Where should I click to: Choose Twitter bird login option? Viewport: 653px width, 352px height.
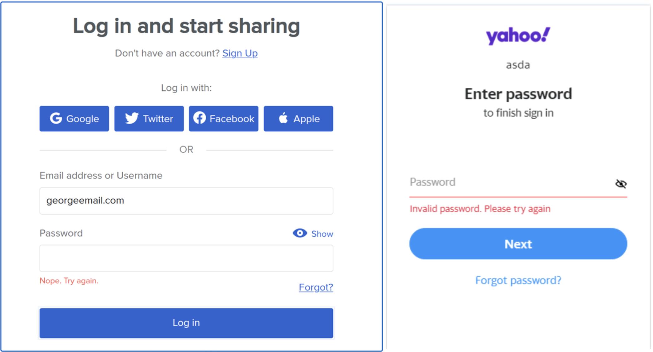coord(149,119)
